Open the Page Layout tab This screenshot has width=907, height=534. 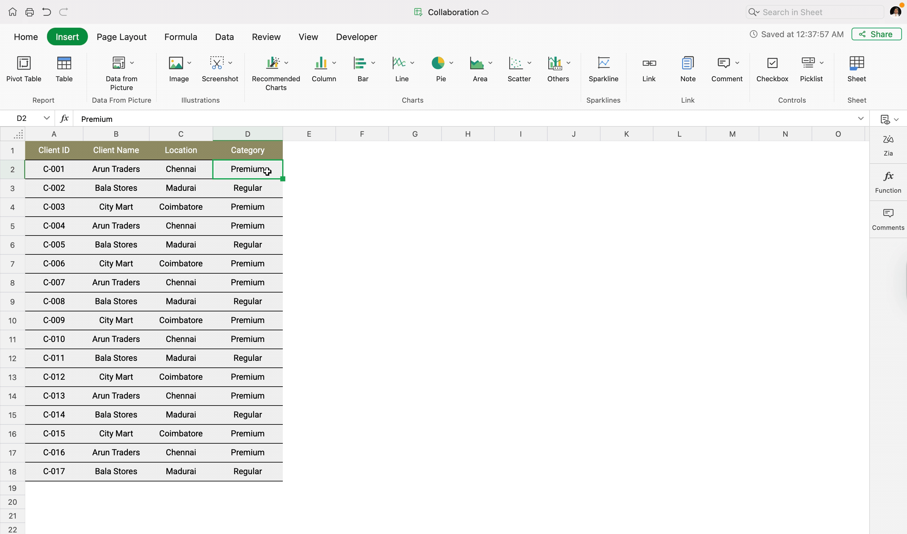(121, 37)
